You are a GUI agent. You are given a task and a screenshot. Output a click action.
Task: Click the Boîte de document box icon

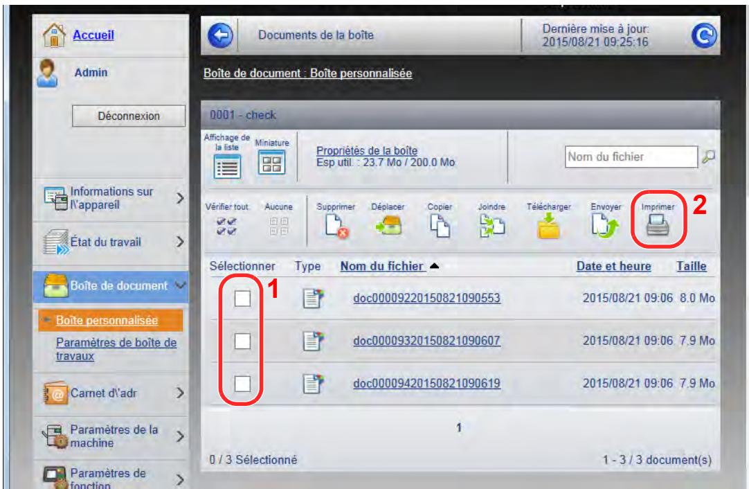pyautogui.click(x=55, y=286)
